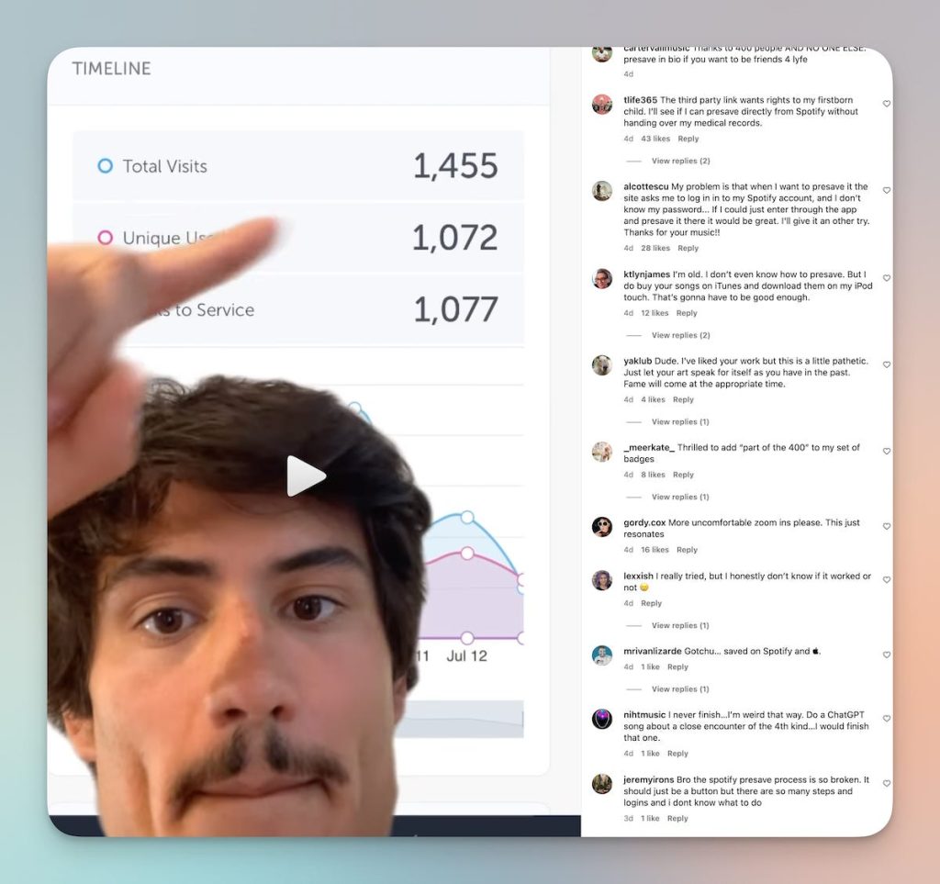
Task: Select the Jul 12 peak point on chart
Action: (x=467, y=517)
